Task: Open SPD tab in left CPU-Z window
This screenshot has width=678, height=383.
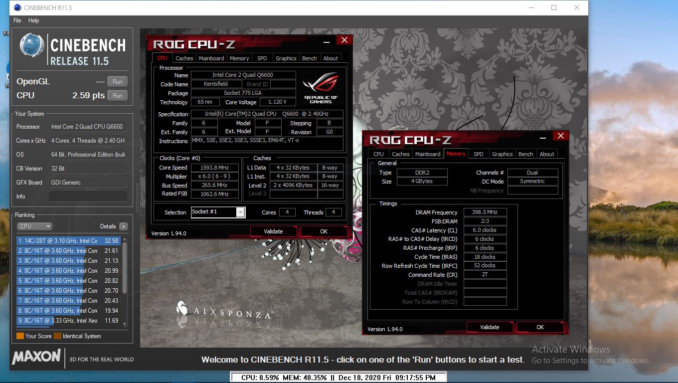Action: click(262, 58)
